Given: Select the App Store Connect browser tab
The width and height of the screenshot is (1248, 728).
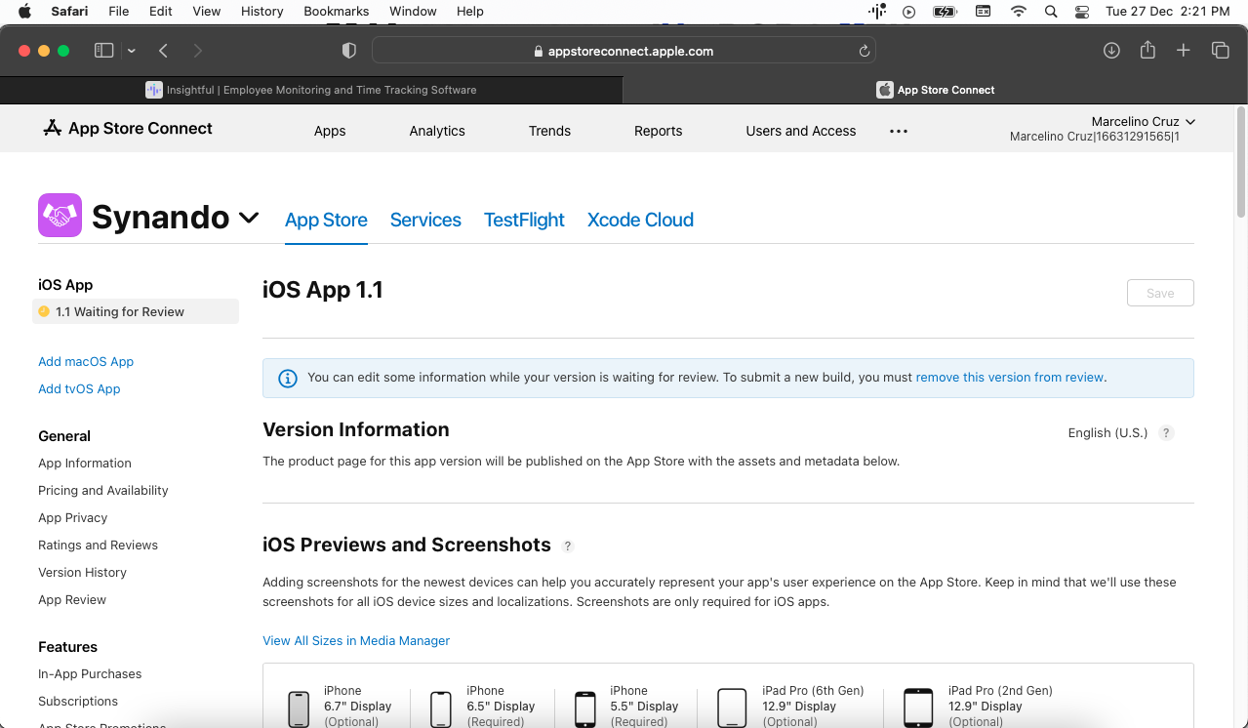Looking at the screenshot, I should [x=935, y=90].
